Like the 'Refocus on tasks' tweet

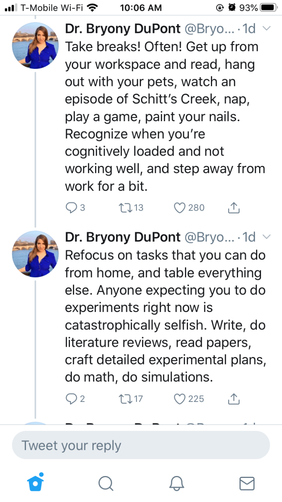point(180,399)
